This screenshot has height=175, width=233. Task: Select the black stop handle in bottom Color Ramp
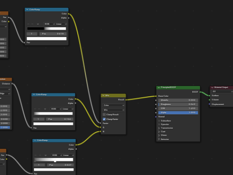tap(35, 161)
